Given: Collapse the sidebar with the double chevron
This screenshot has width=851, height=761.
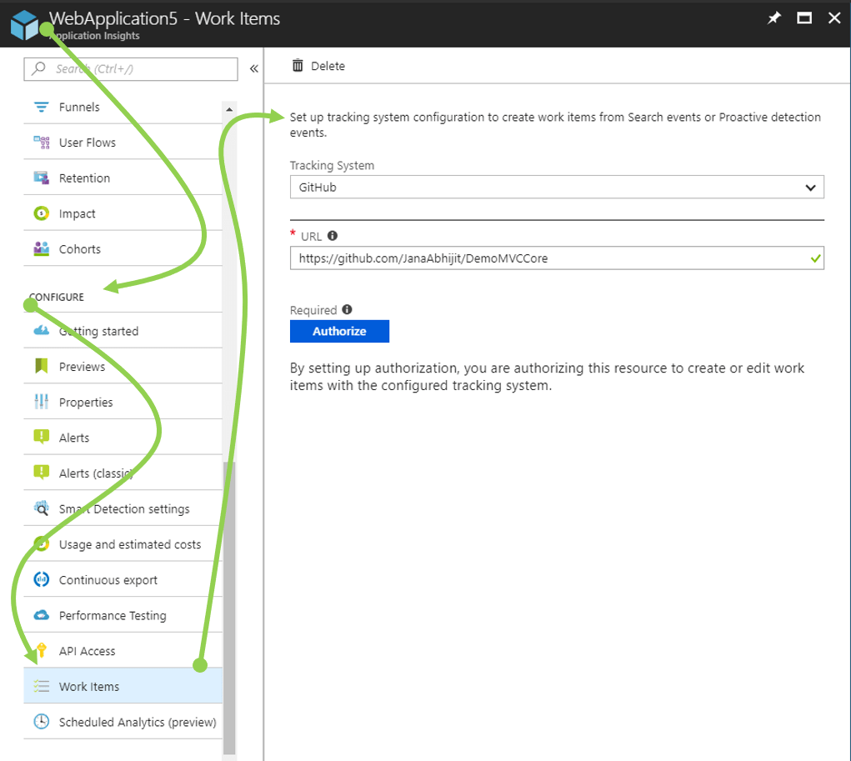Looking at the screenshot, I should tap(253, 70).
